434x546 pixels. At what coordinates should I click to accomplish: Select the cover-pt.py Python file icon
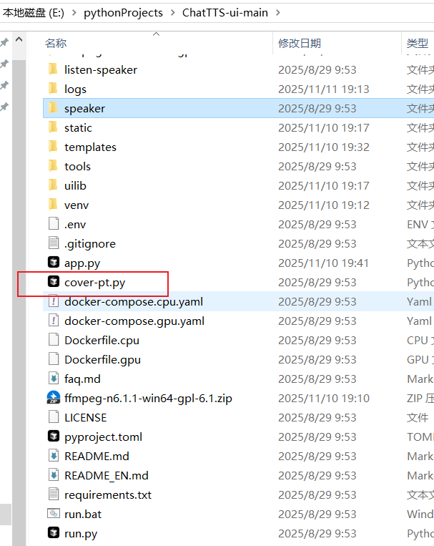click(54, 282)
